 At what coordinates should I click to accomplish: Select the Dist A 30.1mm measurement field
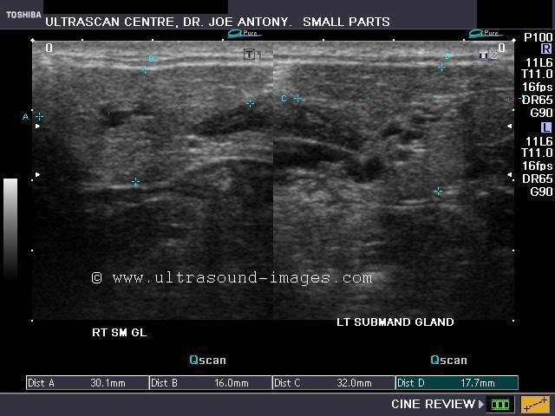[x=87, y=382]
